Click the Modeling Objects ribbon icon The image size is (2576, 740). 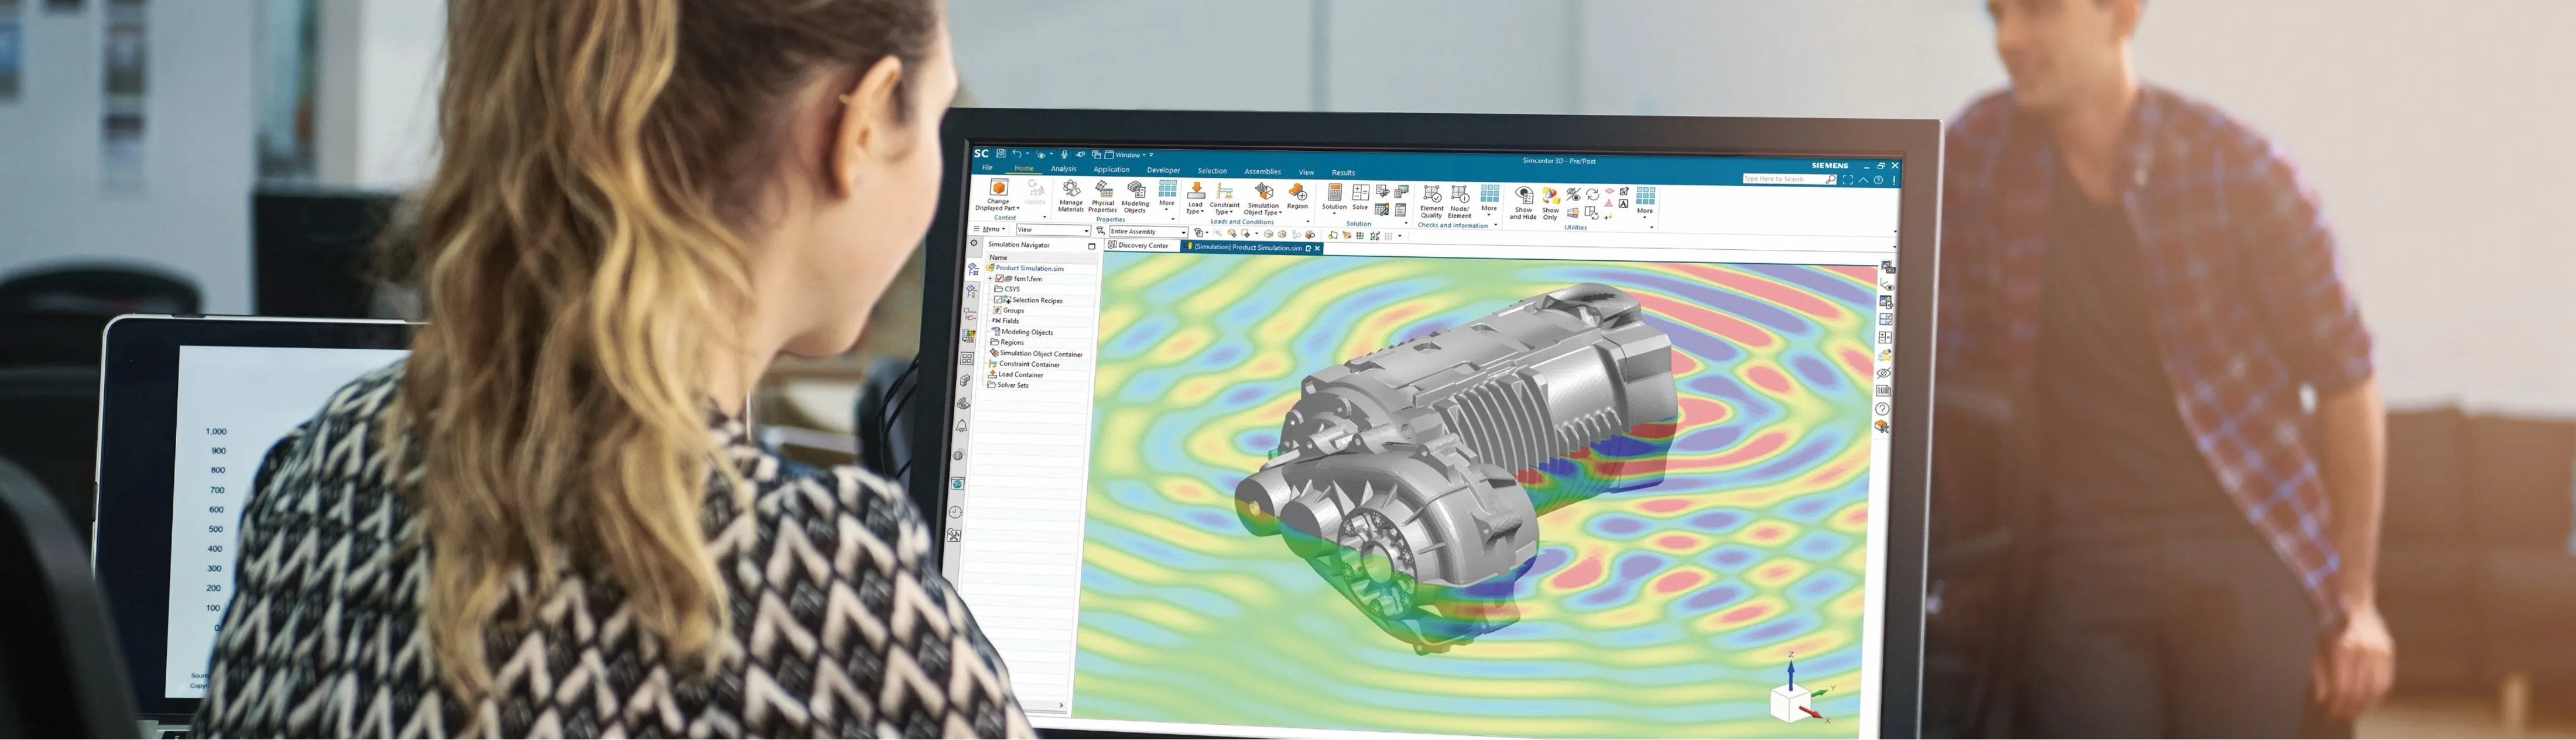pos(1135,191)
